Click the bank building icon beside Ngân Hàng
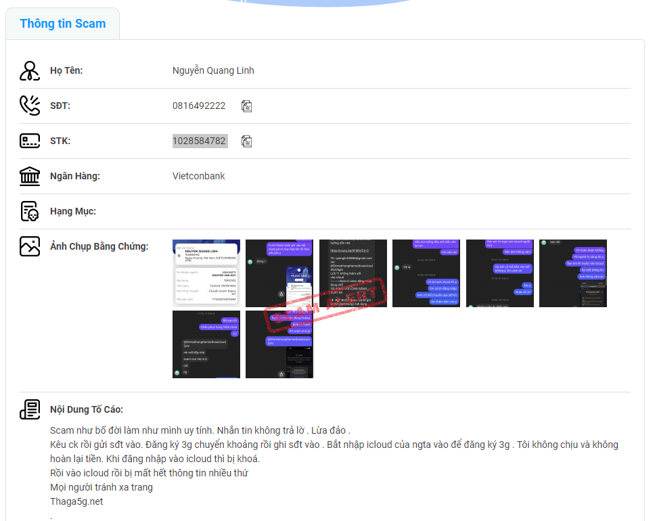657x521 pixels. 30,177
